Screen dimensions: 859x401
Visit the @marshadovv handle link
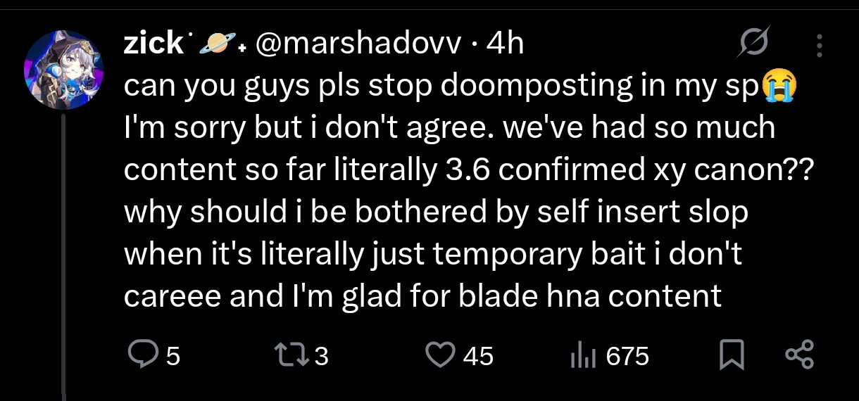click(x=358, y=45)
